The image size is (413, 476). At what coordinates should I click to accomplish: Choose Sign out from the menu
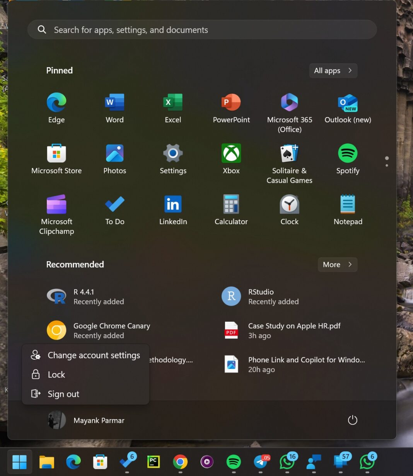(x=63, y=394)
